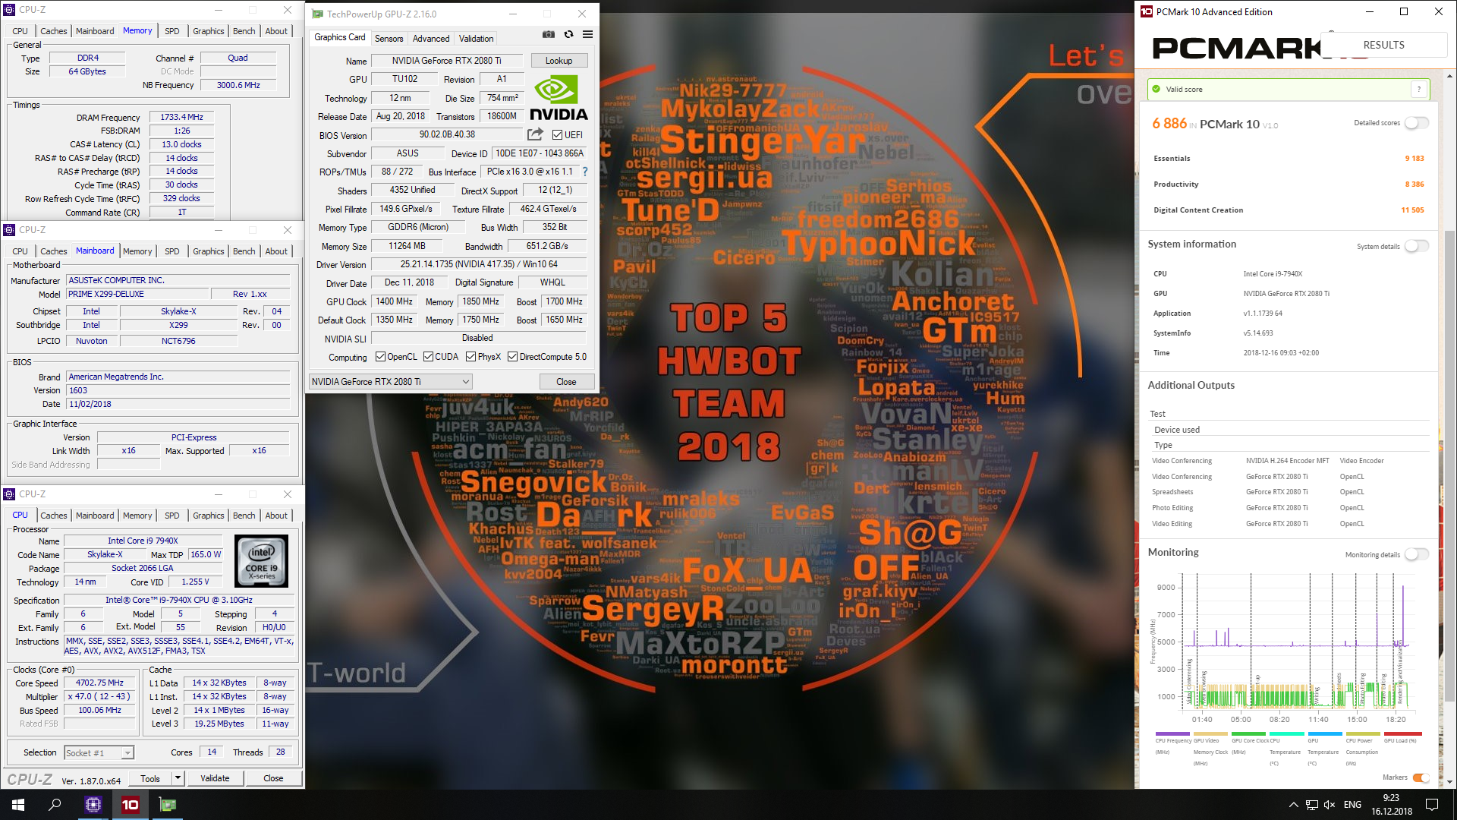This screenshot has height=820, width=1457.
Task: Open the Windows Start menu
Action: coord(18,805)
